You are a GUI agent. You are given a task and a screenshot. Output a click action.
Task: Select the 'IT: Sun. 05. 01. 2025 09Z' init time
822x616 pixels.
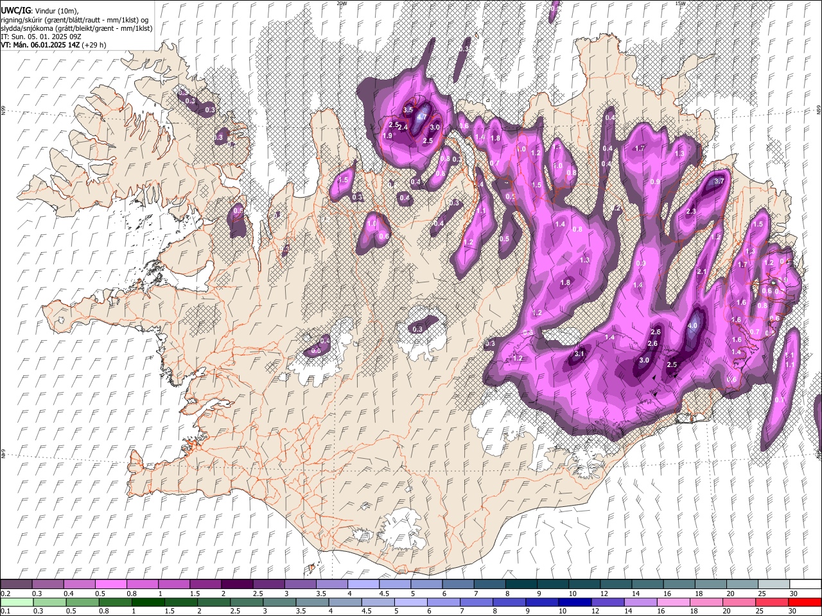(41, 37)
